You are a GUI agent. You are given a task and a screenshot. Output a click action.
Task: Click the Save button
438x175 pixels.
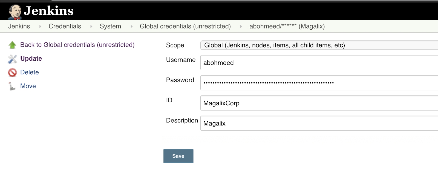click(x=178, y=156)
